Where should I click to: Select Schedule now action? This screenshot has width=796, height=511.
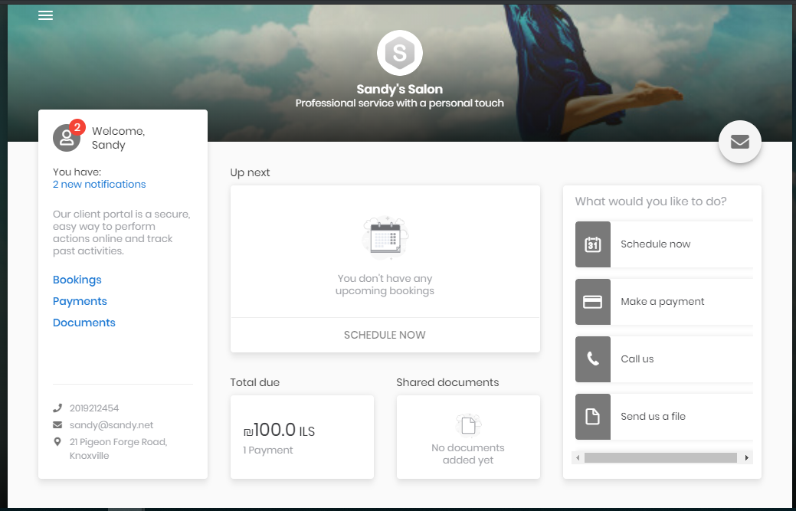664,244
